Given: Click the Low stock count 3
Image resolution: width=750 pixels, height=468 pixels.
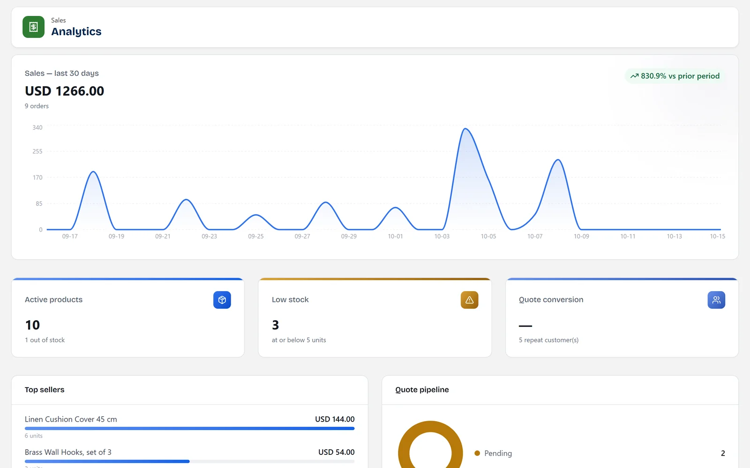Looking at the screenshot, I should (x=276, y=325).
